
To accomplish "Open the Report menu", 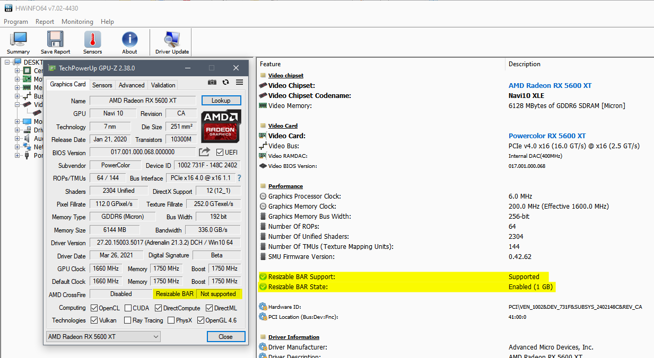I will [45, 22].
